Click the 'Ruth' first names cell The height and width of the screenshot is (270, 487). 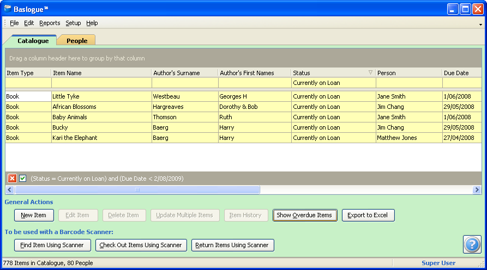click(x=255, y=117)
